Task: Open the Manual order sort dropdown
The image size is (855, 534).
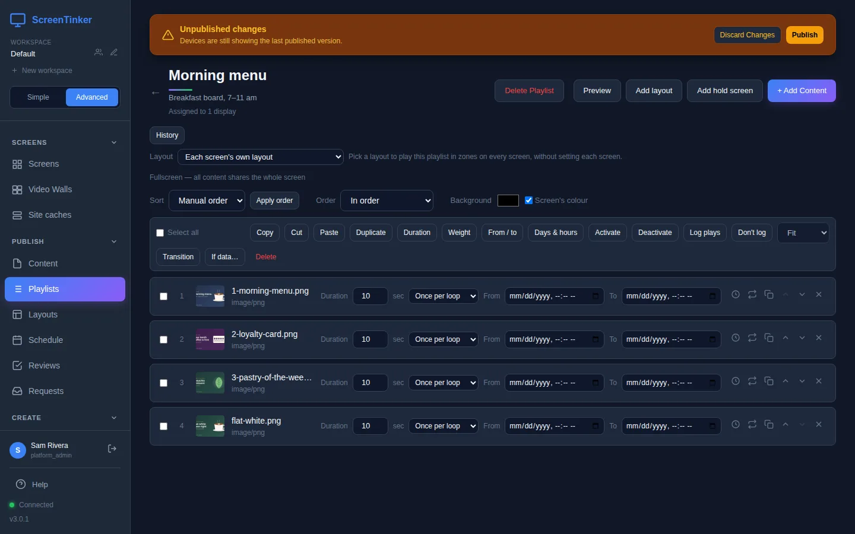Action: [207, 201]
